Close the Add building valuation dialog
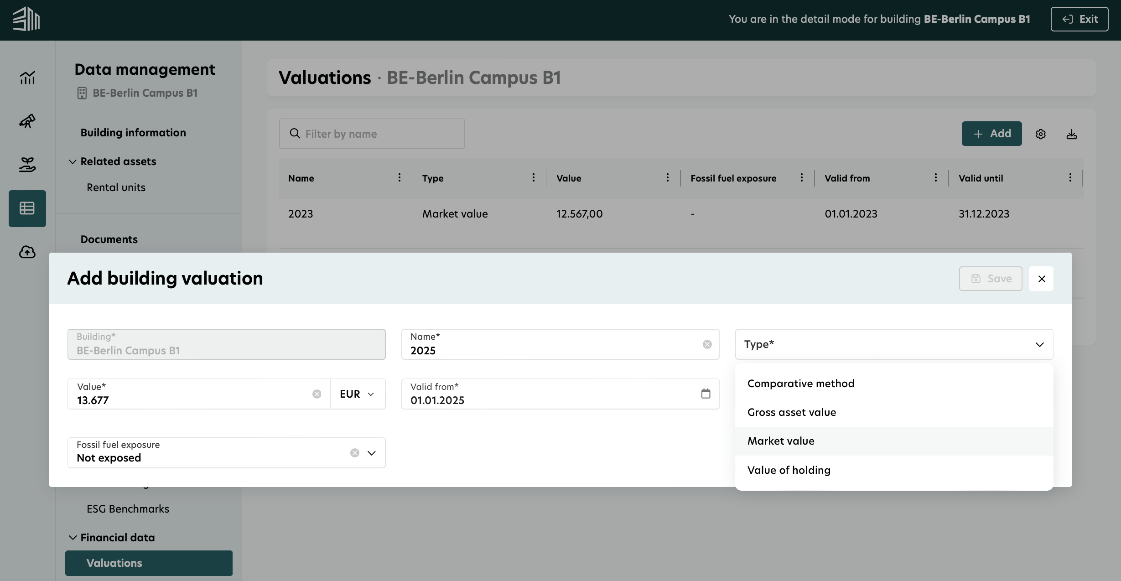 click(1041, 279)
